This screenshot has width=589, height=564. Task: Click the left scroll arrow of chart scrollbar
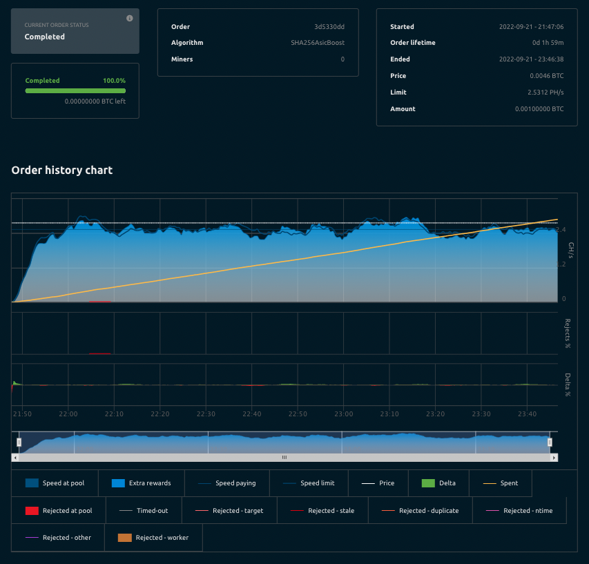pos(15,457)
